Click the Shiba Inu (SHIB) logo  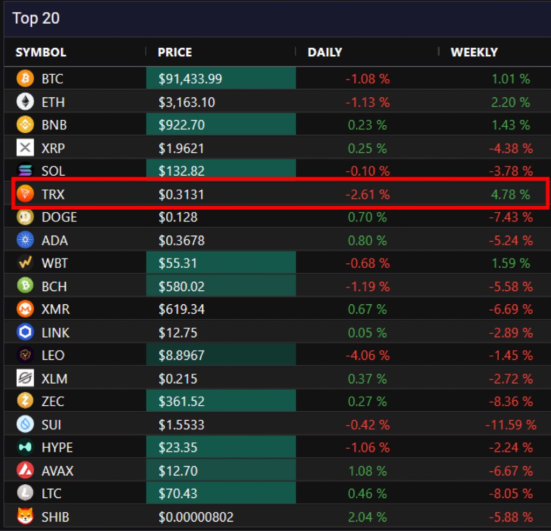pos(24,516)
